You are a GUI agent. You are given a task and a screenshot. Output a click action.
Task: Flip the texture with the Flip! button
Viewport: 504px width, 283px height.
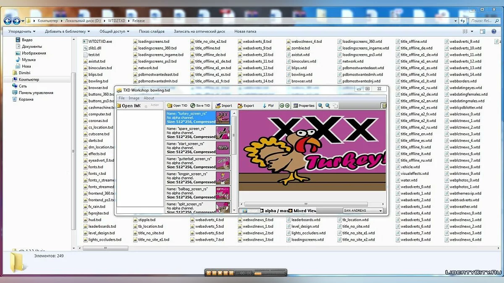pos(268,106)
